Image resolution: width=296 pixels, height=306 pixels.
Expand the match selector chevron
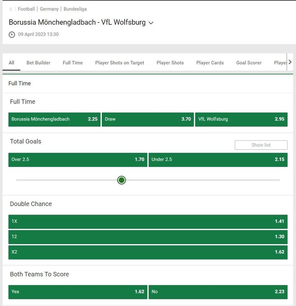(151, 23)
